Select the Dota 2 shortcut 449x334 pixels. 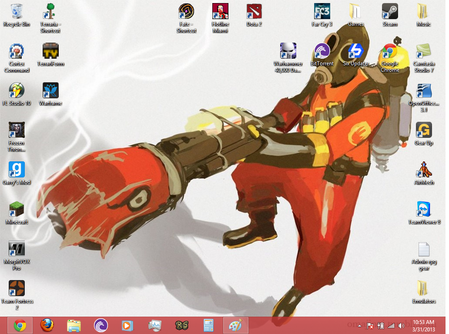[x=254, y=15]
